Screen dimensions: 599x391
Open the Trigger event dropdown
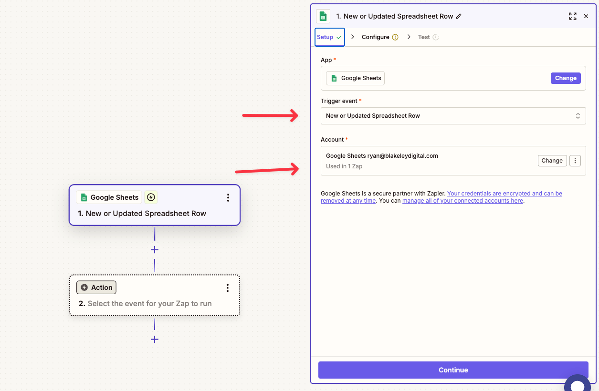tap(453, 116)
